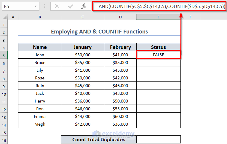
Task: Select row 16 header
Action: pos(4,140)
